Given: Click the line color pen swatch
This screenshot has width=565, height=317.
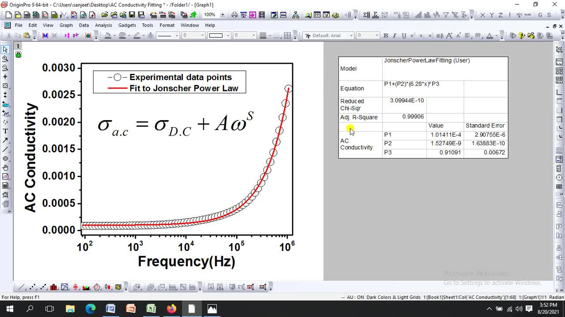Looking at the screenshot, I should pyautogui.click(x=137, y=36).
